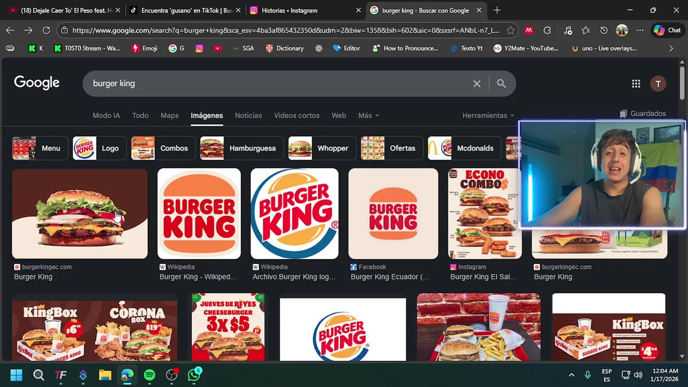688x387 pixels.
Task: Open the How to Pronounce bookmark
Action: pyautogui.click(x=405, y=48)
